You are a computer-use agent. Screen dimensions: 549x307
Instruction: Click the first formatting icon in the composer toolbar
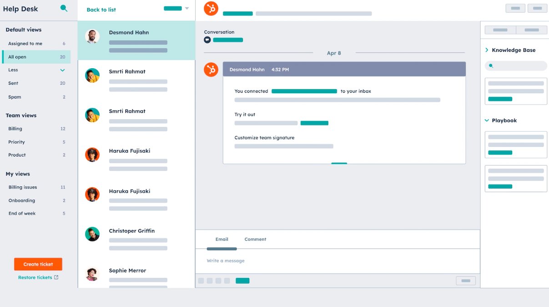point(201,281)
